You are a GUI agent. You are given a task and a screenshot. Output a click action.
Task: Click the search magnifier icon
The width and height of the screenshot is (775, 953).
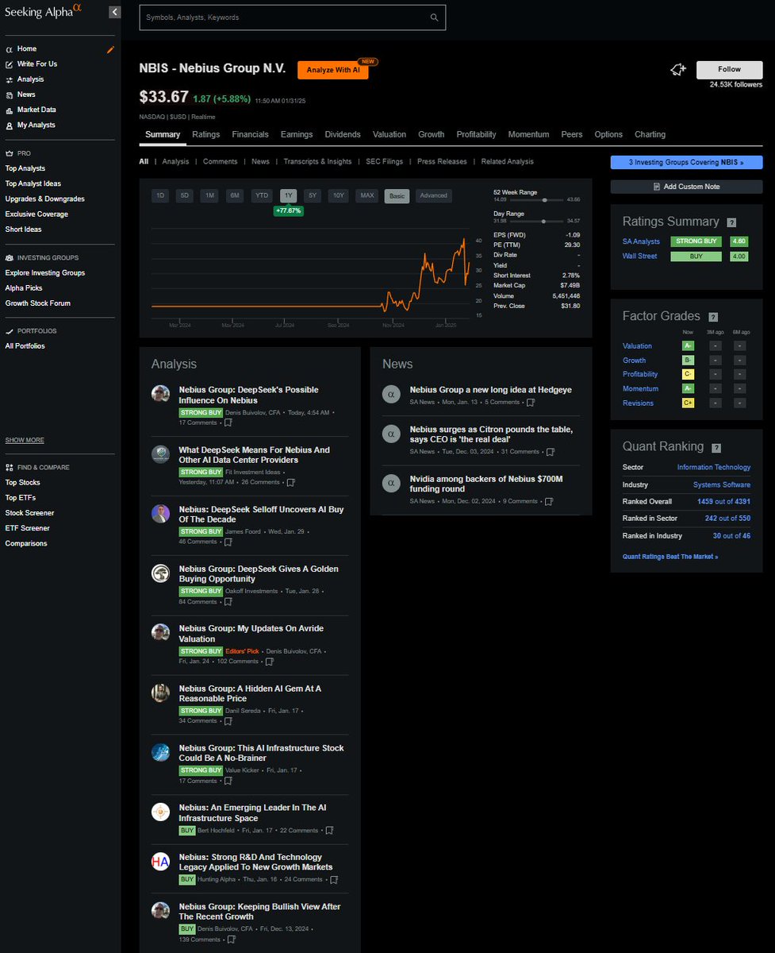click(434, 17)
